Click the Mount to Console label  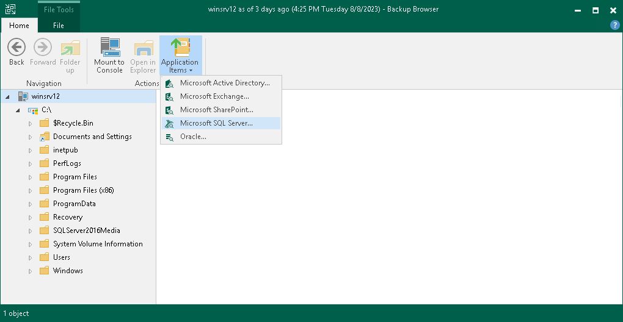coord(109,66)
